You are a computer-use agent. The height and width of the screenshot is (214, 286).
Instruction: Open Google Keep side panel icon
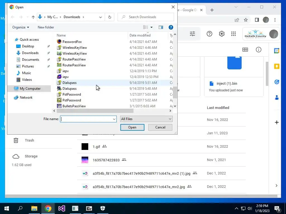click(x=277, y=66)
